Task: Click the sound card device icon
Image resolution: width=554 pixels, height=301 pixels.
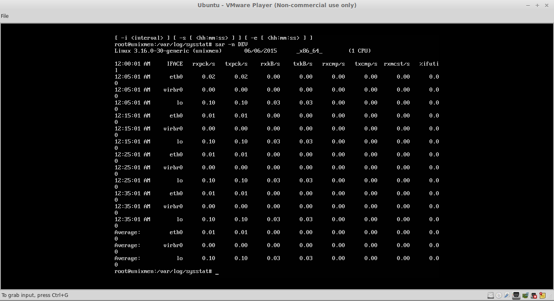Action: point(525,295)
